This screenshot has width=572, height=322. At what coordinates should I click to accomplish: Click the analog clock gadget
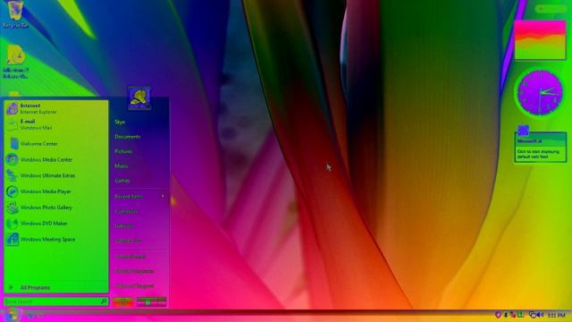click(540, 93)
